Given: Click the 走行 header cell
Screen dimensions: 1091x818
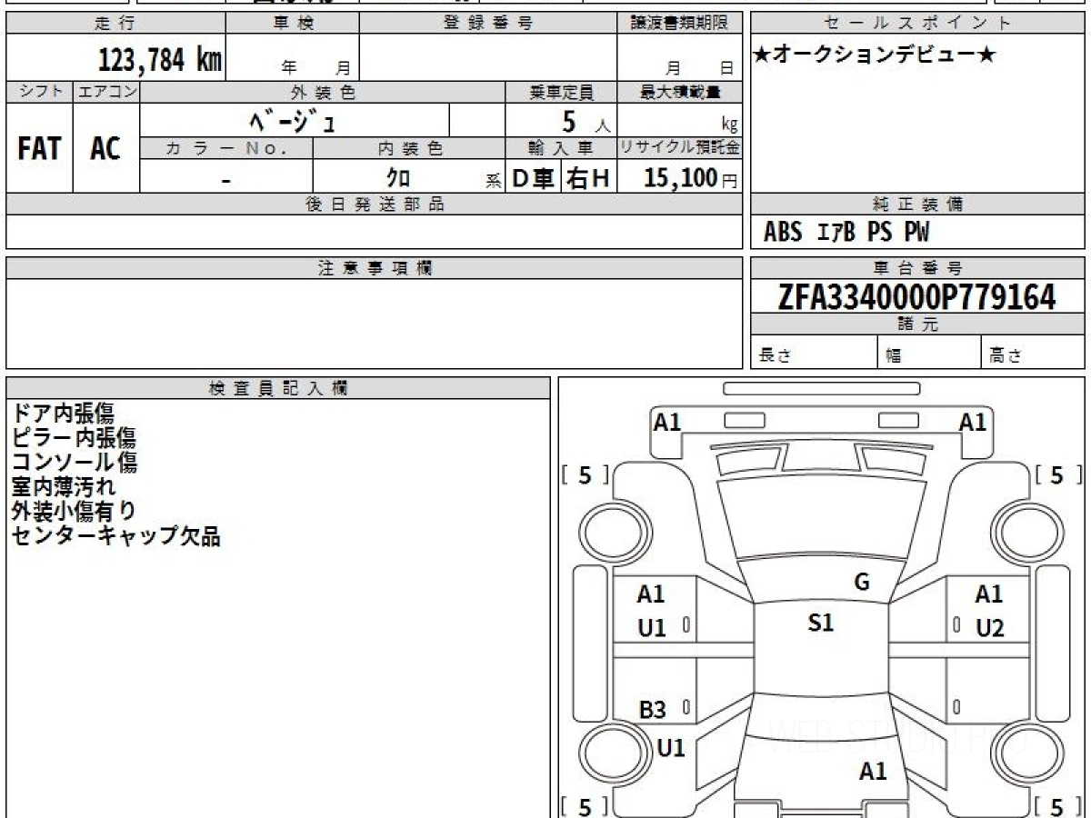Looking at the screenshot, I should click(x=115, y=24).
